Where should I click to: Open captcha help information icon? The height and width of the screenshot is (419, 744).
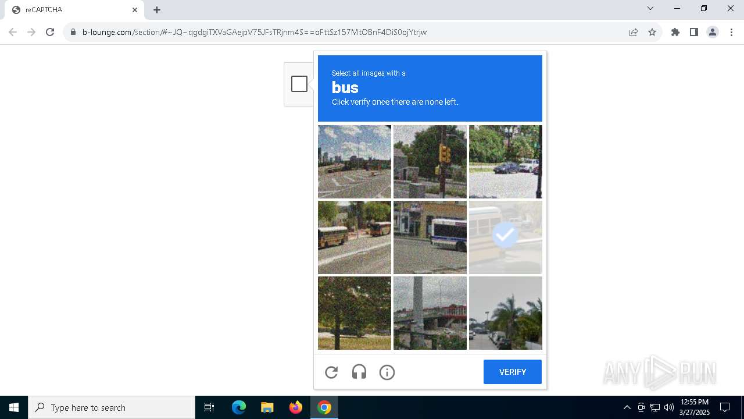tap(387, 372)
